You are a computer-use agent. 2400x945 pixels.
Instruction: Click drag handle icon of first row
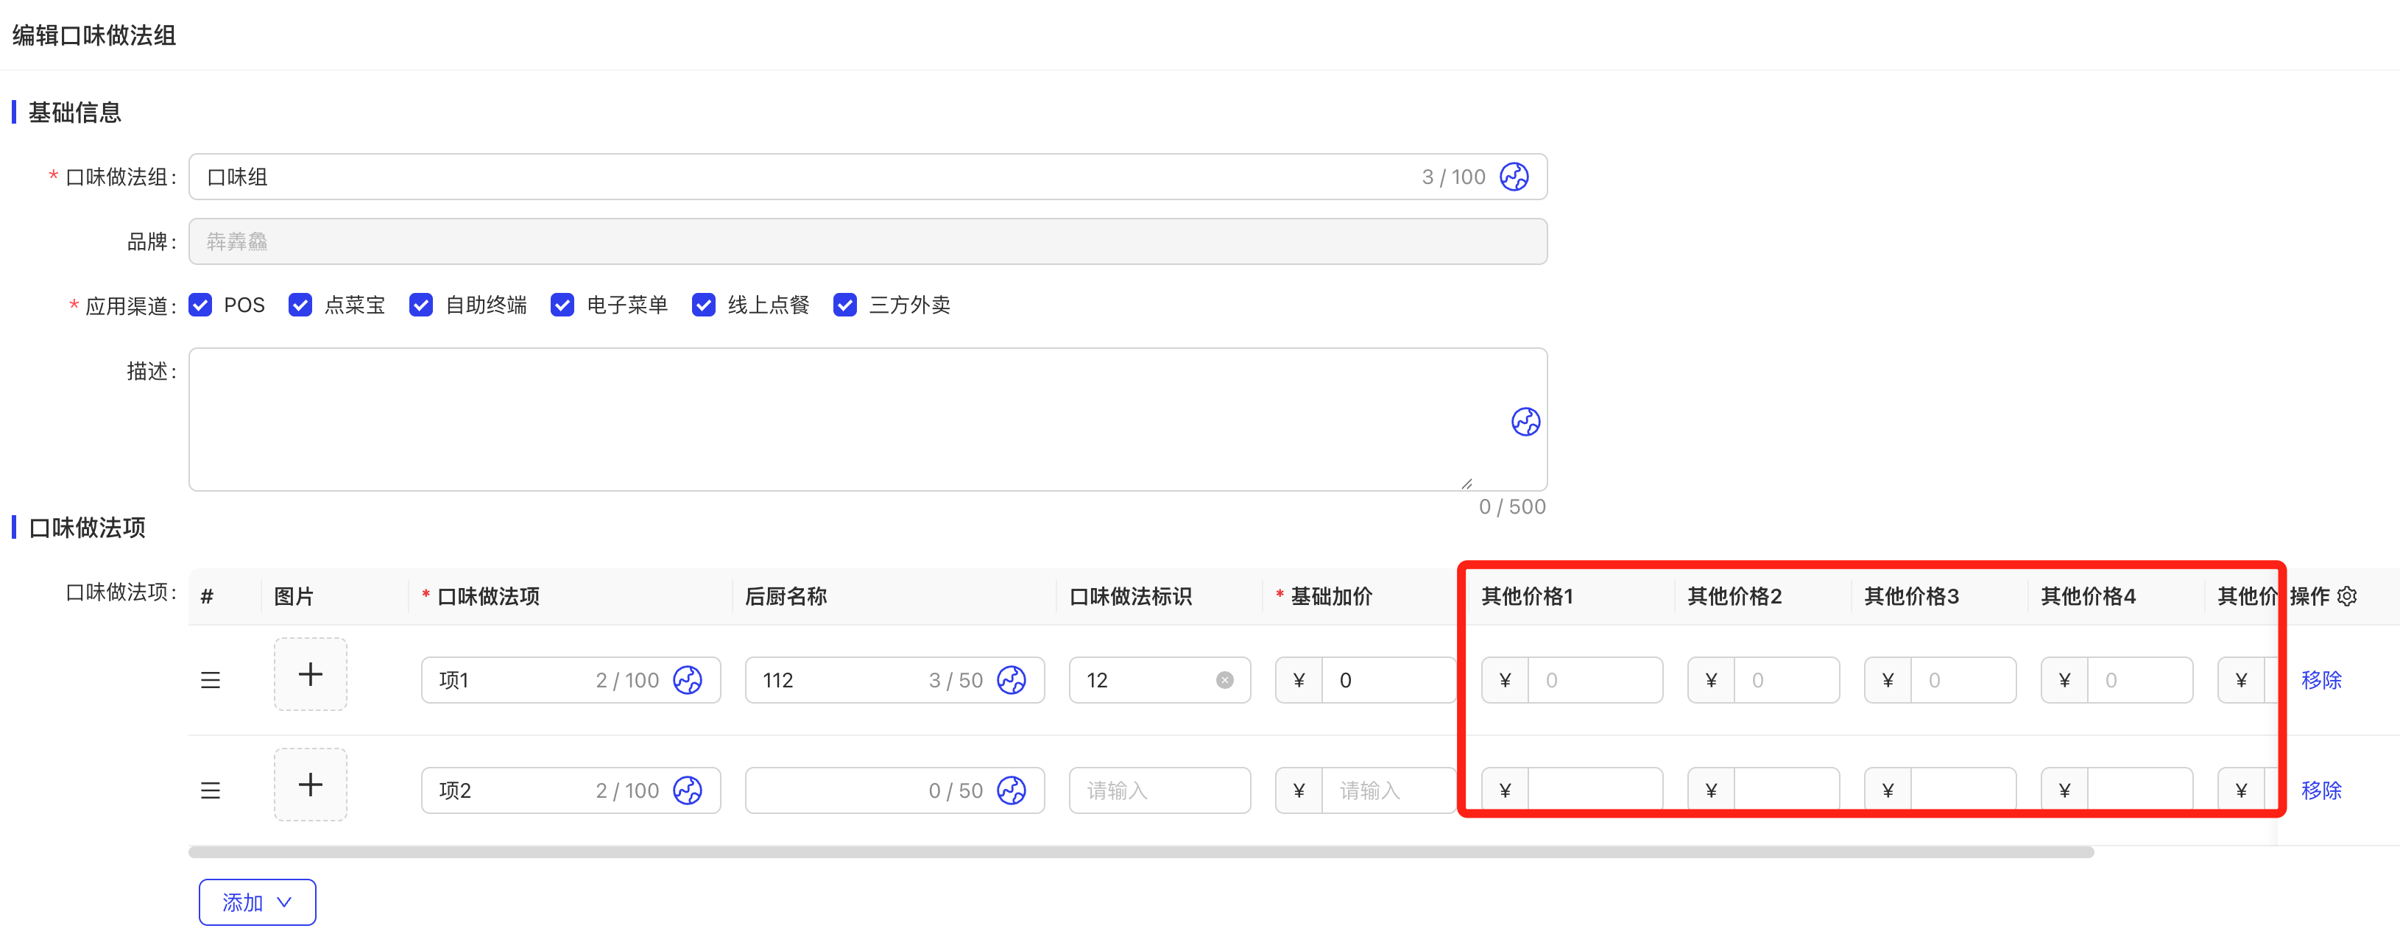(211, 681)
